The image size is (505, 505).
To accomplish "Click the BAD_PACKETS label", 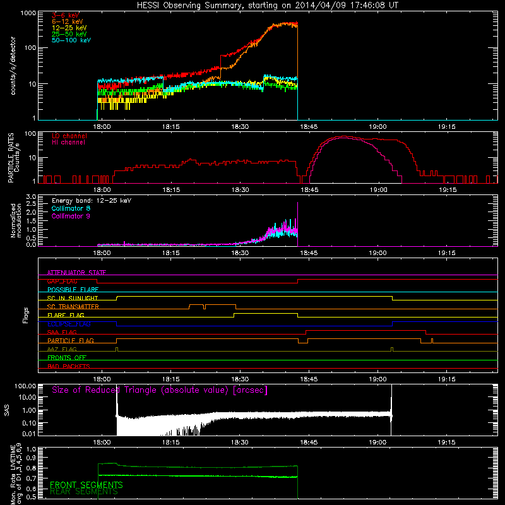I will (x=69, y=366).
